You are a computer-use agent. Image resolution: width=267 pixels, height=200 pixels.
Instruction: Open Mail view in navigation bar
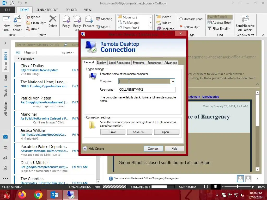[5, 137]
